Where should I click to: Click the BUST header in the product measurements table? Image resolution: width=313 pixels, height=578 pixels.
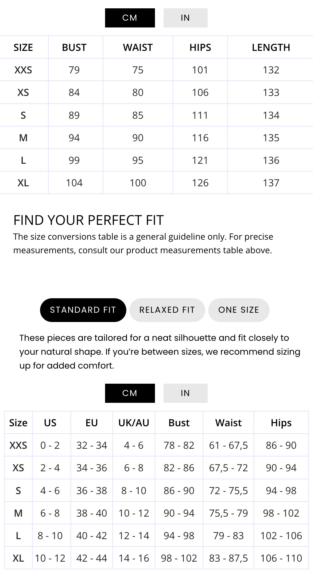(x=74, y=47)
